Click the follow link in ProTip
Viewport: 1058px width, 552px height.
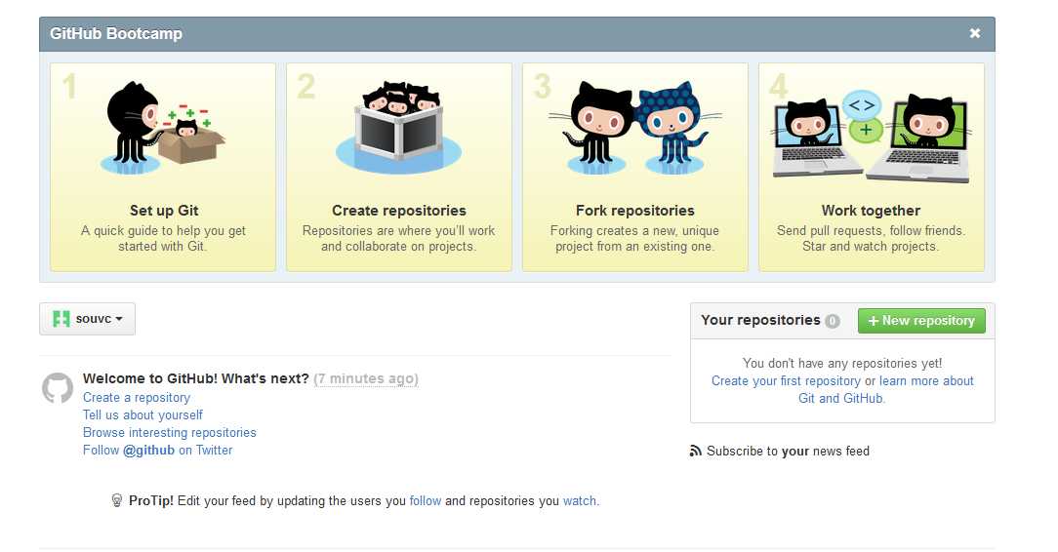pyautogui.click(x=426, y=500)
